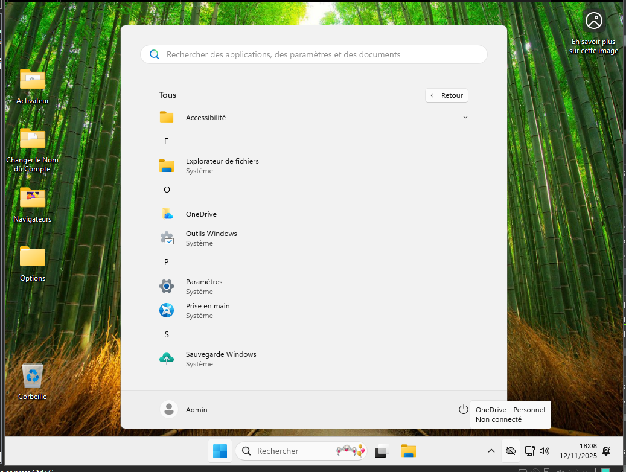Click the Outils Windows label

[211, 234]
